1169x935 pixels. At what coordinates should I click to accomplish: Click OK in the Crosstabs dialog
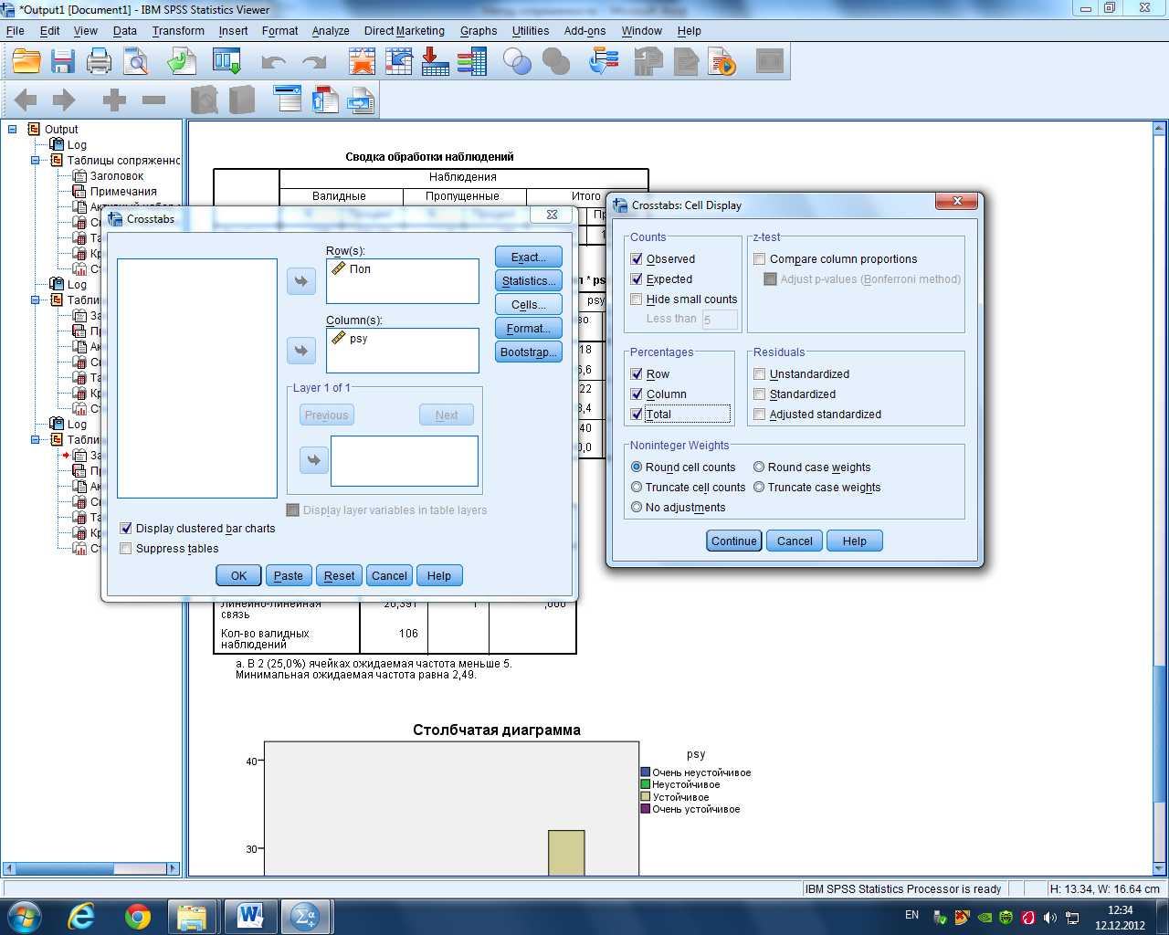(238, 576)
